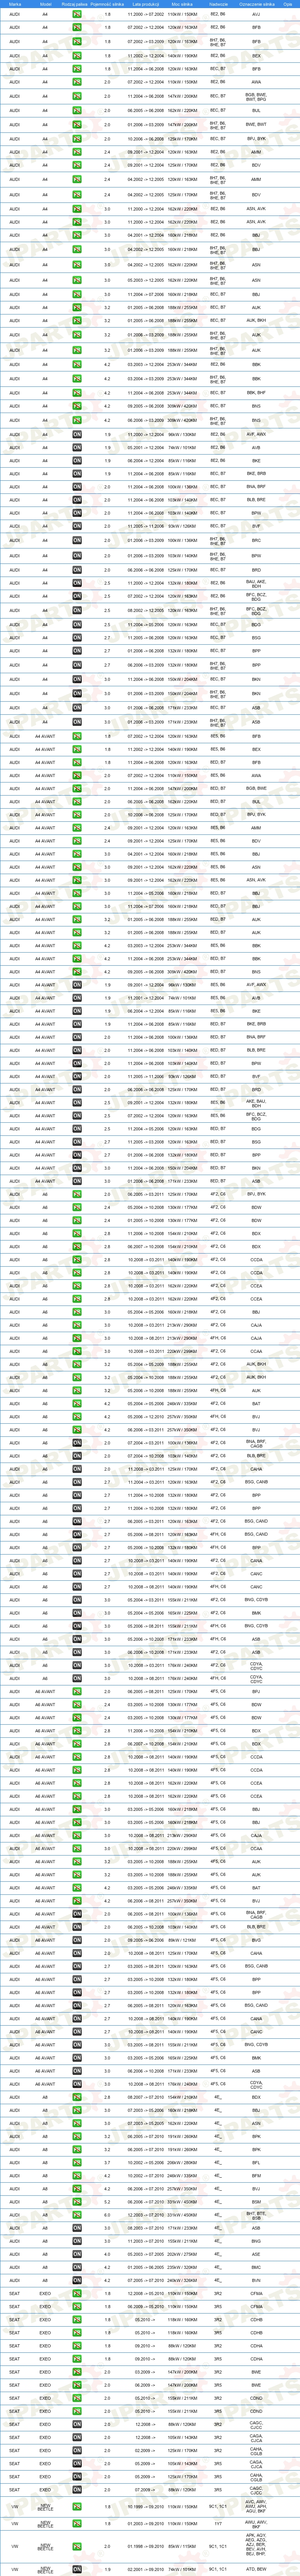The height and width of the screenshot is (2576, 300).
Task: Click the Rodzaj paliwa column header
Action: pyautogui.click(x=77, y=4)
